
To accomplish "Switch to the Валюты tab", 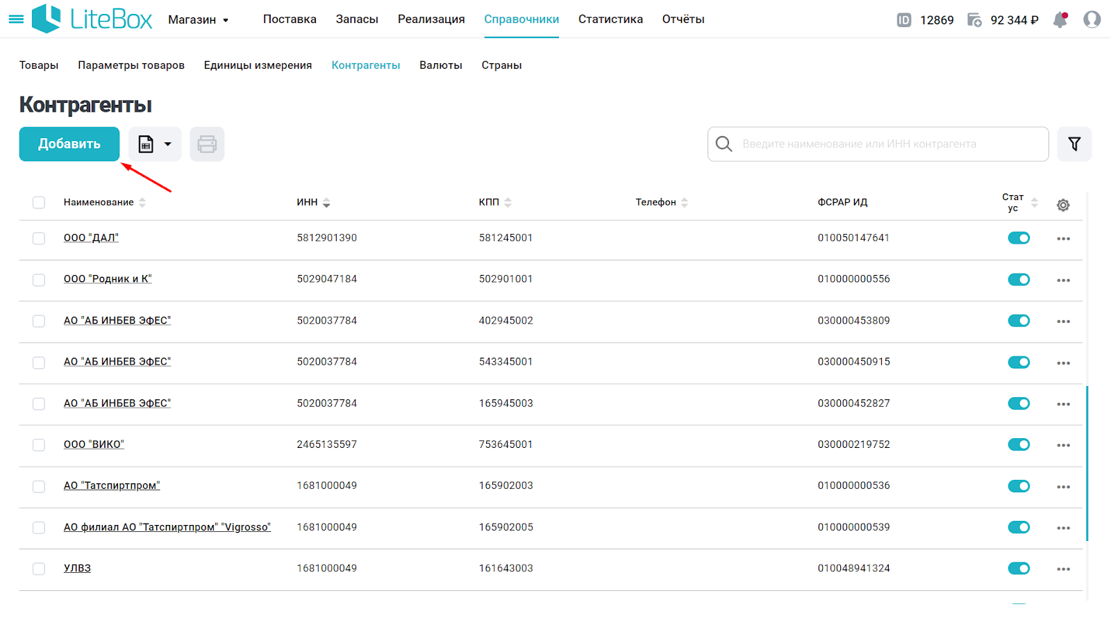I will (x=441, y=65).
